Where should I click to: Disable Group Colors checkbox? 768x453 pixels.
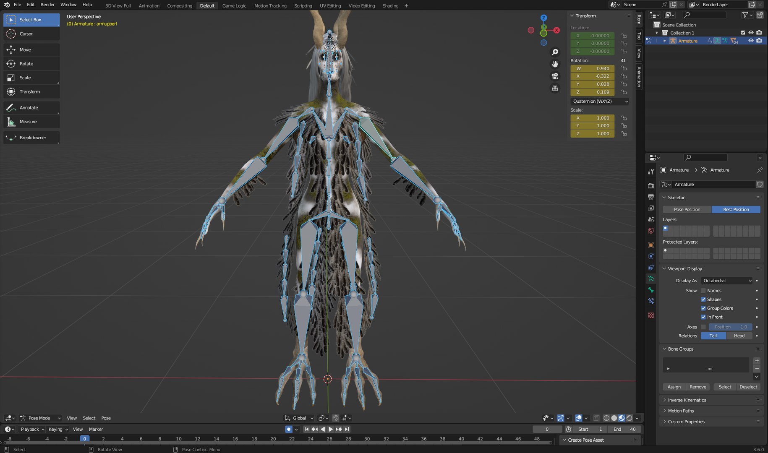703,308
